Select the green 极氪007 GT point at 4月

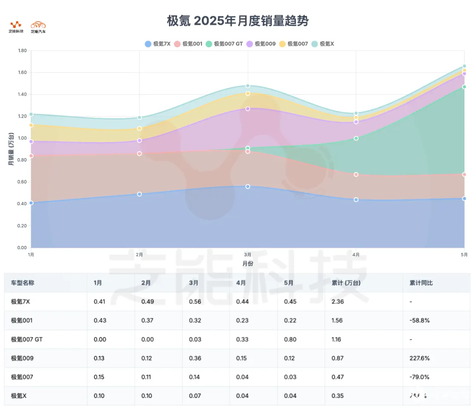point(356,138)
